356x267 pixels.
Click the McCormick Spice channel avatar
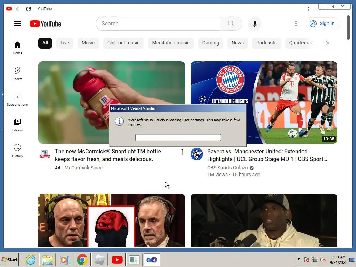(45, 154)
